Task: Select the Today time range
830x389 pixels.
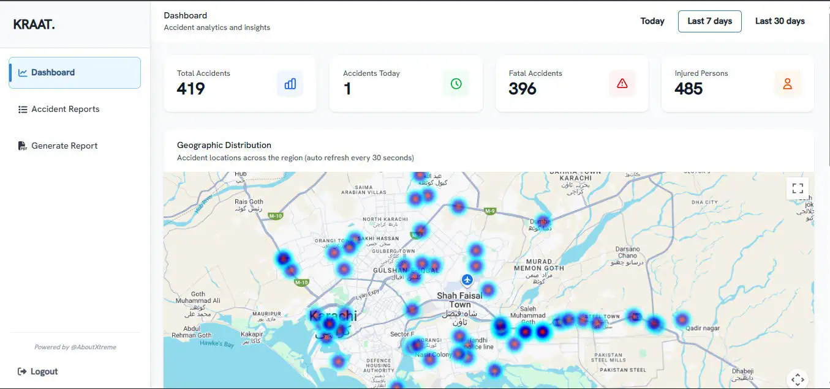Action: pyautogui.click(x=652, y=21)
